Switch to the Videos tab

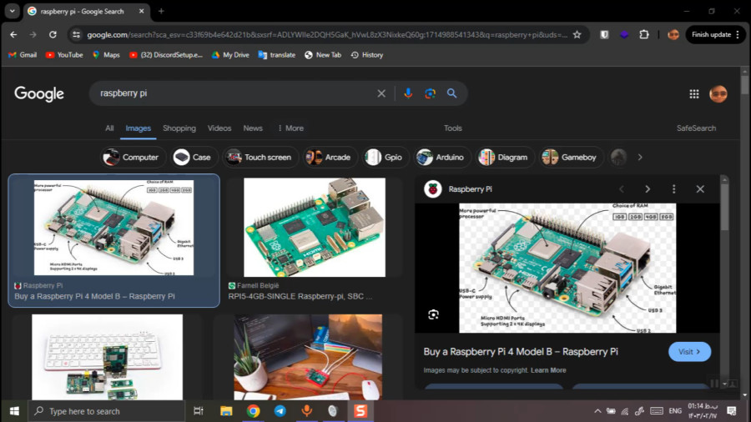(219, 128)
